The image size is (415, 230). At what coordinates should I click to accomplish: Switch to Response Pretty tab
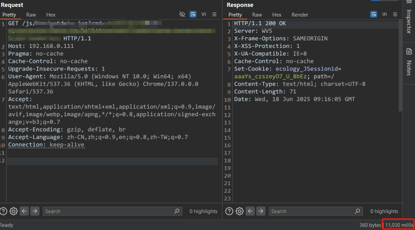tap(235, 15)
